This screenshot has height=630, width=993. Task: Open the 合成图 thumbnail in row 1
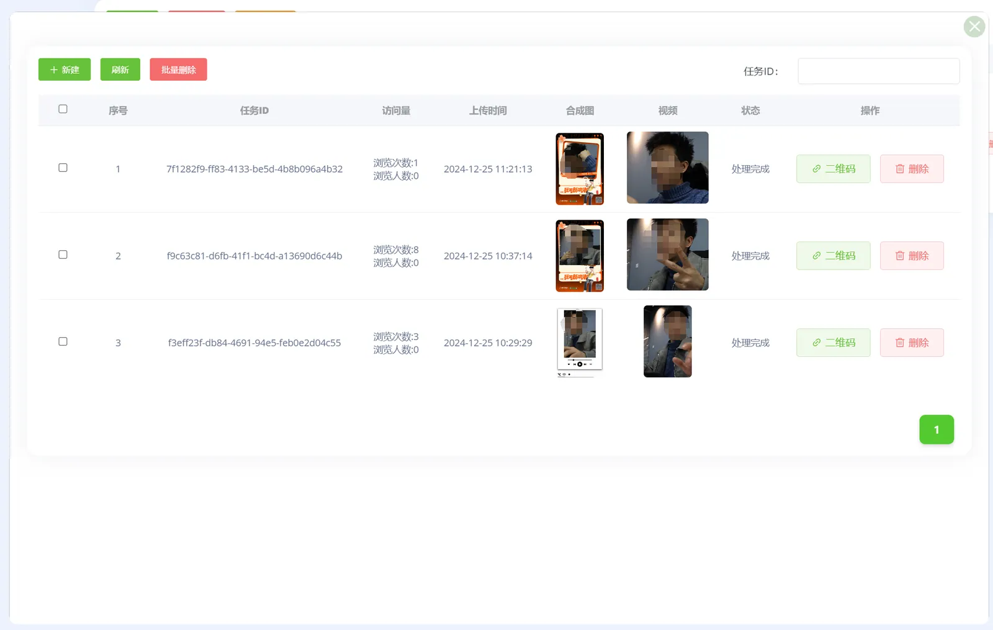(580, 169)
